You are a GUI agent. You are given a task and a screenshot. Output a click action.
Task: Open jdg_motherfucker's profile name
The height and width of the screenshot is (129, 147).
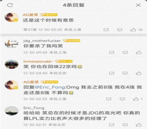[x=42, y=41]
